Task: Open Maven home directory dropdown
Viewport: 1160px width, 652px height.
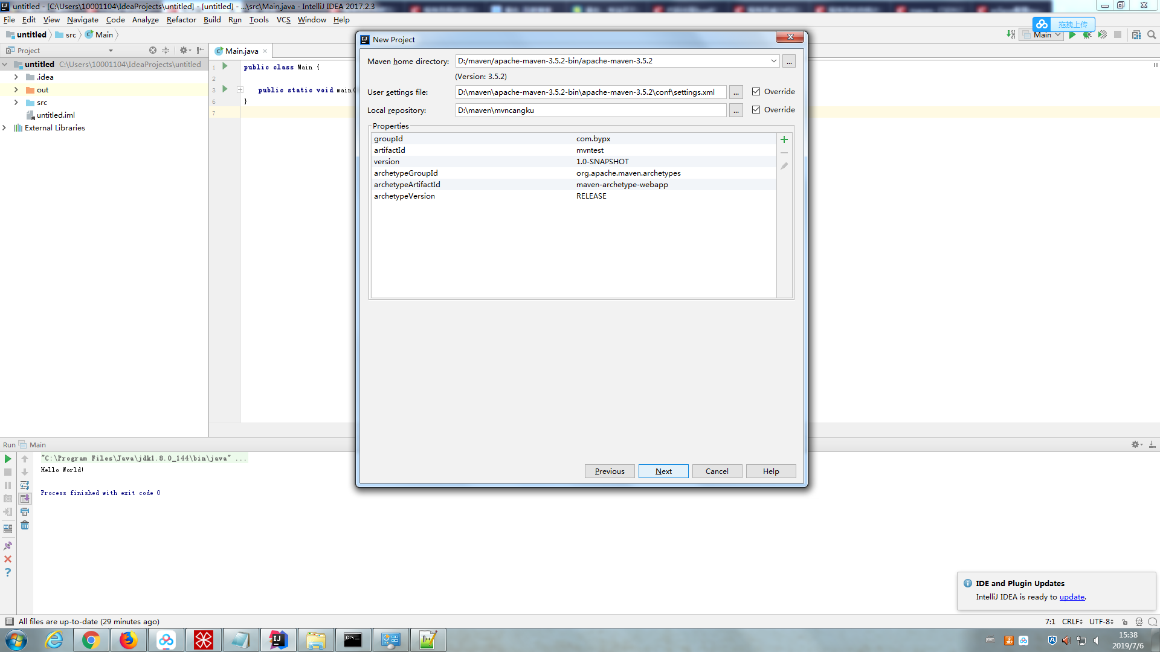Action: pyautogui.click(x=773, y=61)
